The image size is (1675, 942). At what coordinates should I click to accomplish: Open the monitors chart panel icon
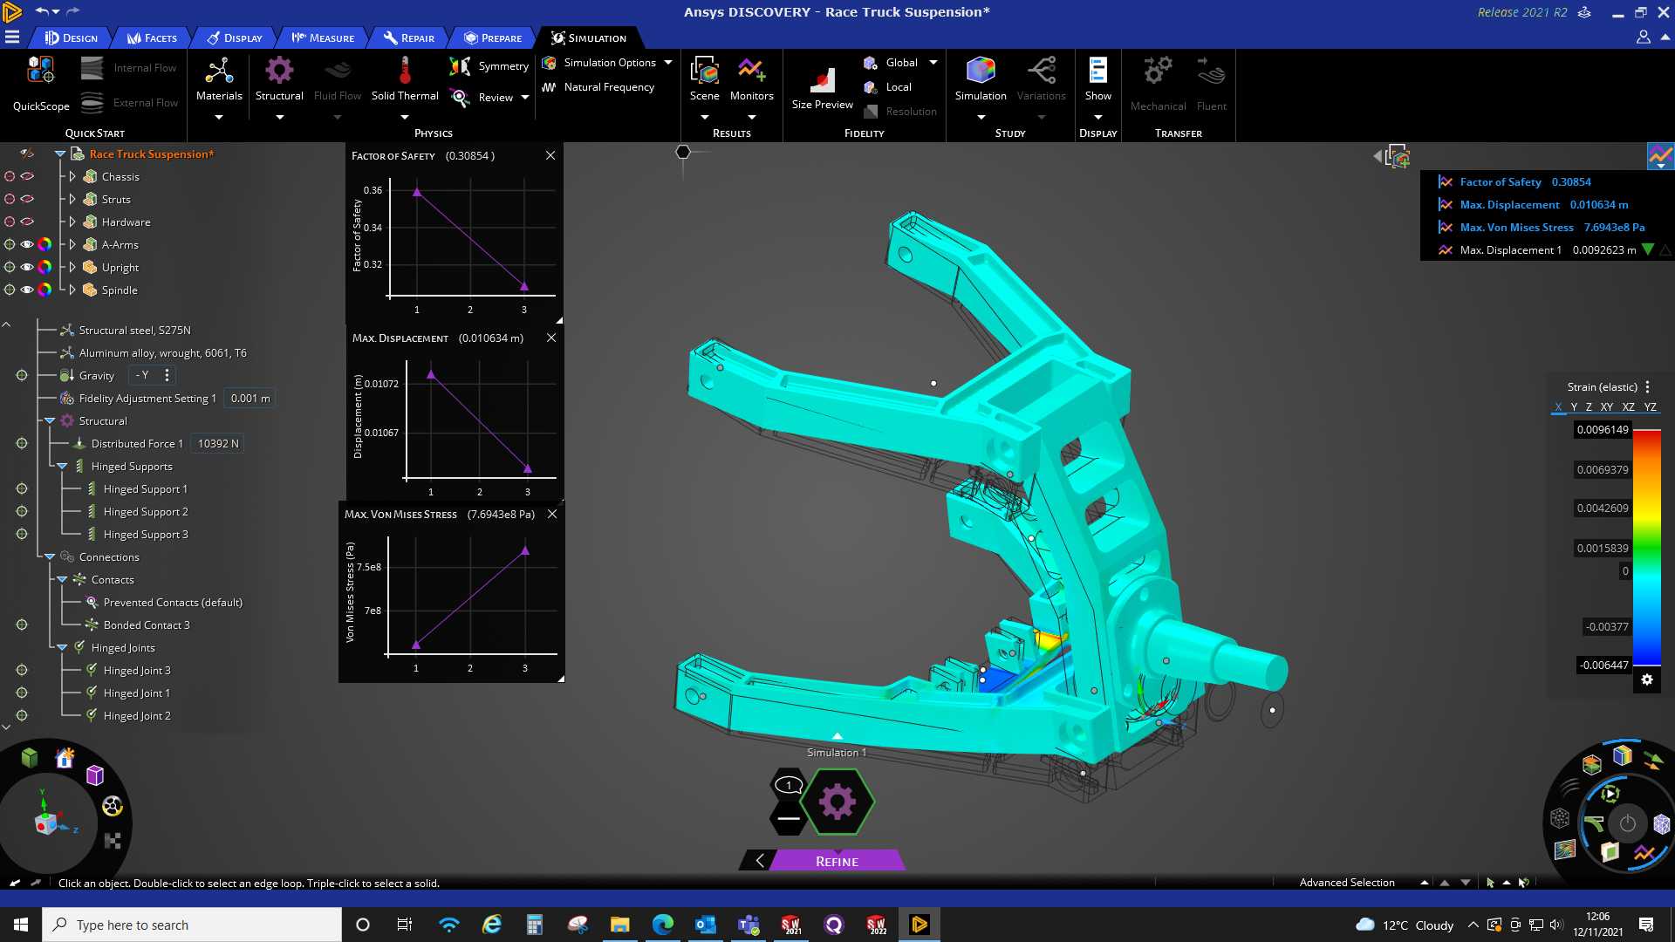click(1660, 156)
